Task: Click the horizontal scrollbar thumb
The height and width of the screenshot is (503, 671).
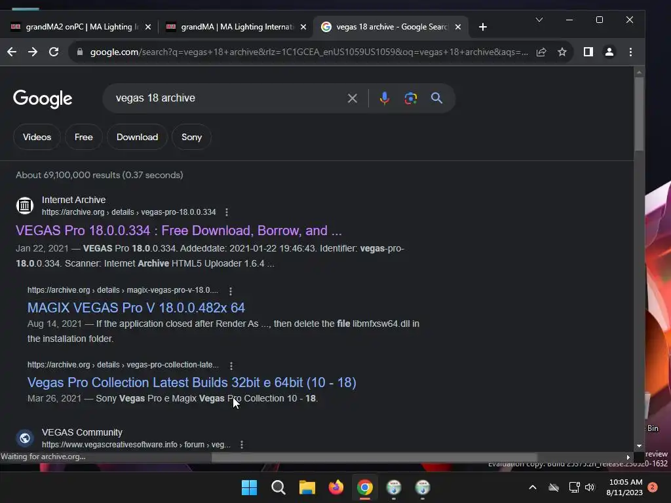Action: [x=374, y=457]
